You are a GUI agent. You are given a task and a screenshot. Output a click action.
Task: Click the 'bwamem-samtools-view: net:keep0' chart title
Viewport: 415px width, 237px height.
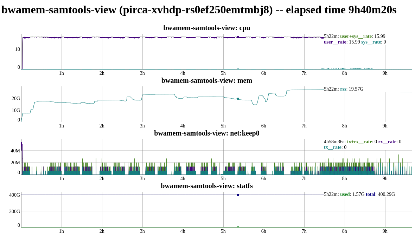206,133
